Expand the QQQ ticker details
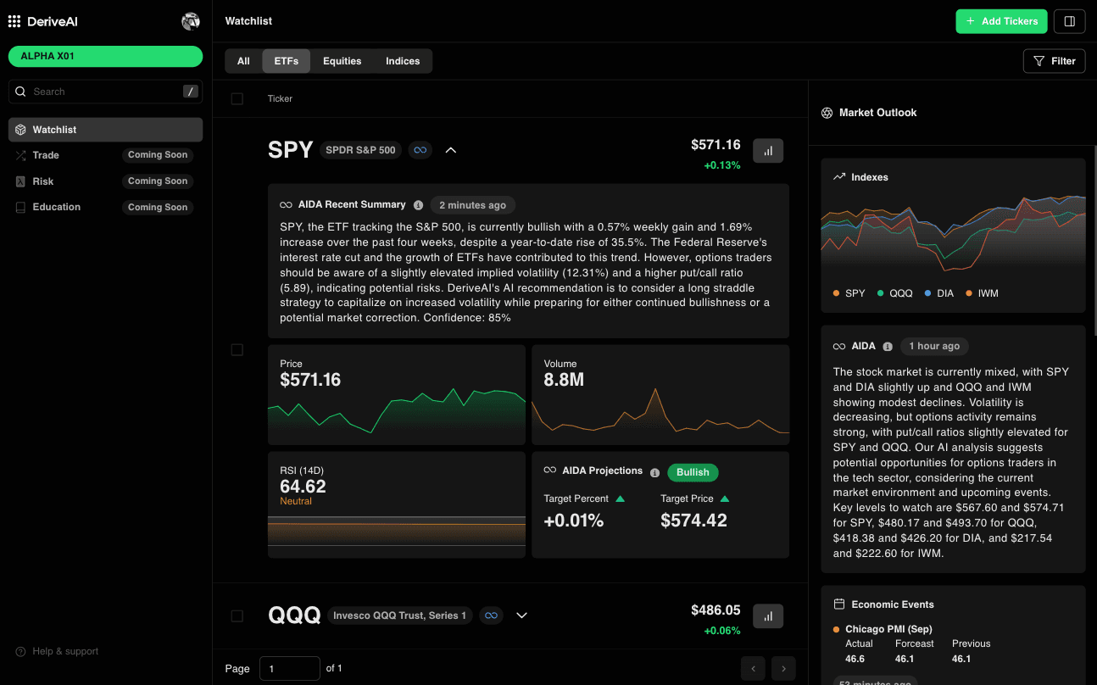1097x685 pixels. click(522, 615)
